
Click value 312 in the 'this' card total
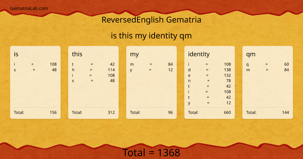point(111,112)
